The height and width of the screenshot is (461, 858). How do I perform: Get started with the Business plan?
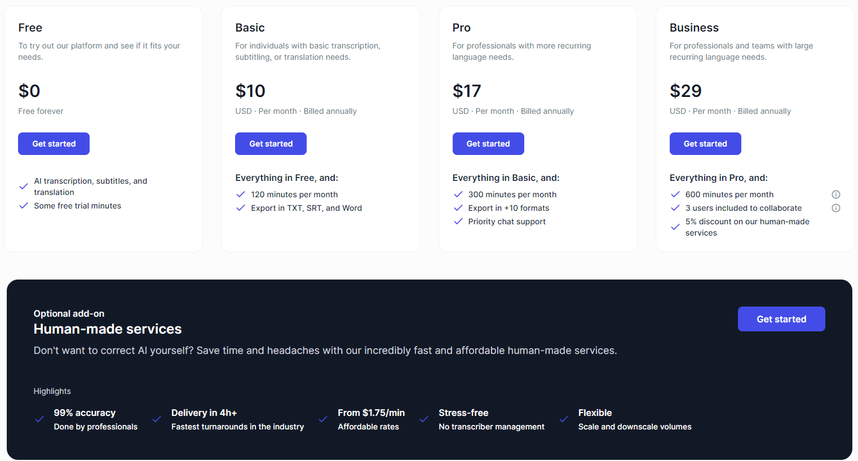coord(705,144)
